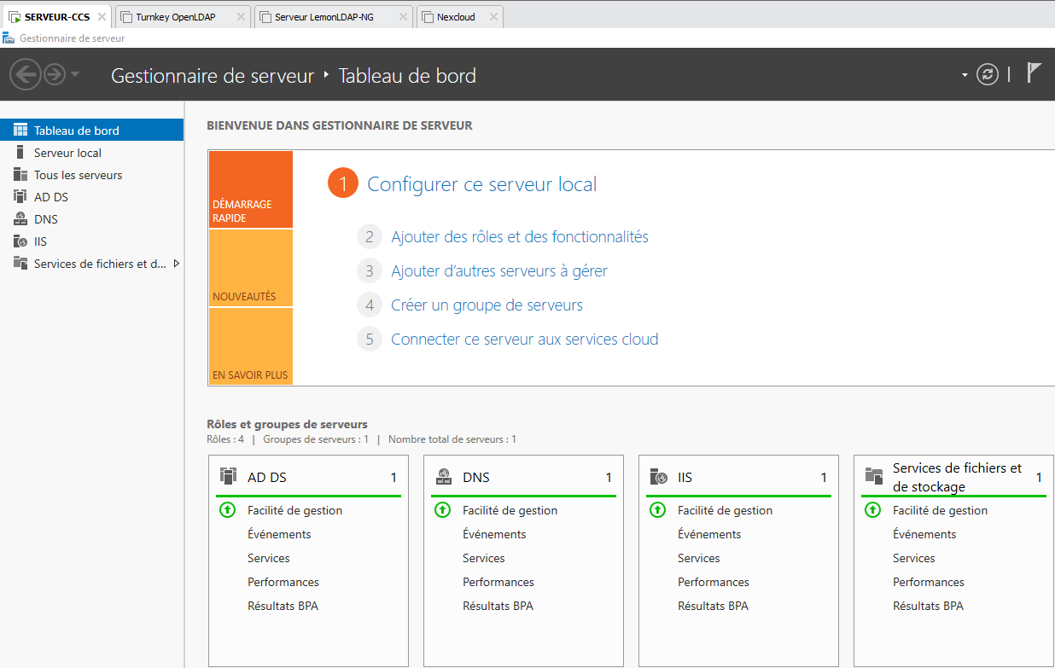Open dropdown arrow beside refresh icon
The width and height of the screenshot is (1055, 668).
[965, 75]
